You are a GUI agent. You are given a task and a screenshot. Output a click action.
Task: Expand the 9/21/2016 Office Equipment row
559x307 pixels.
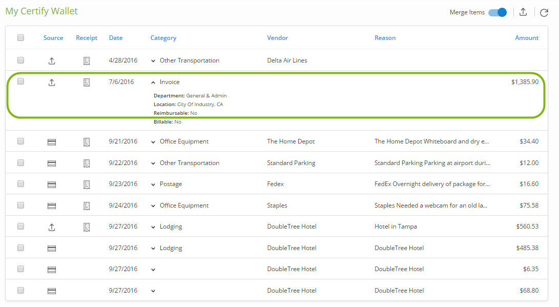tap(153, 142)
